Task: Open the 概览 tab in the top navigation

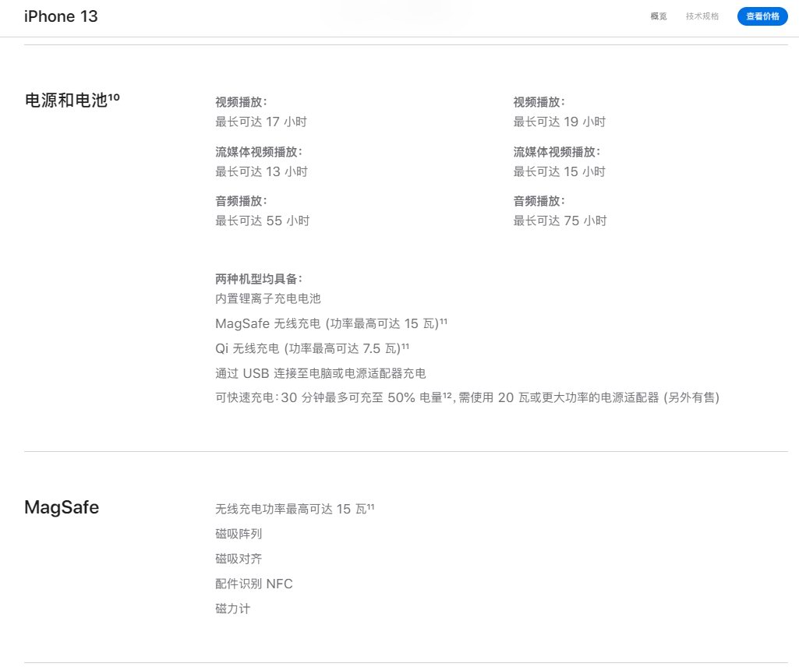Action: pyautogui.click(x=659, y=16)
